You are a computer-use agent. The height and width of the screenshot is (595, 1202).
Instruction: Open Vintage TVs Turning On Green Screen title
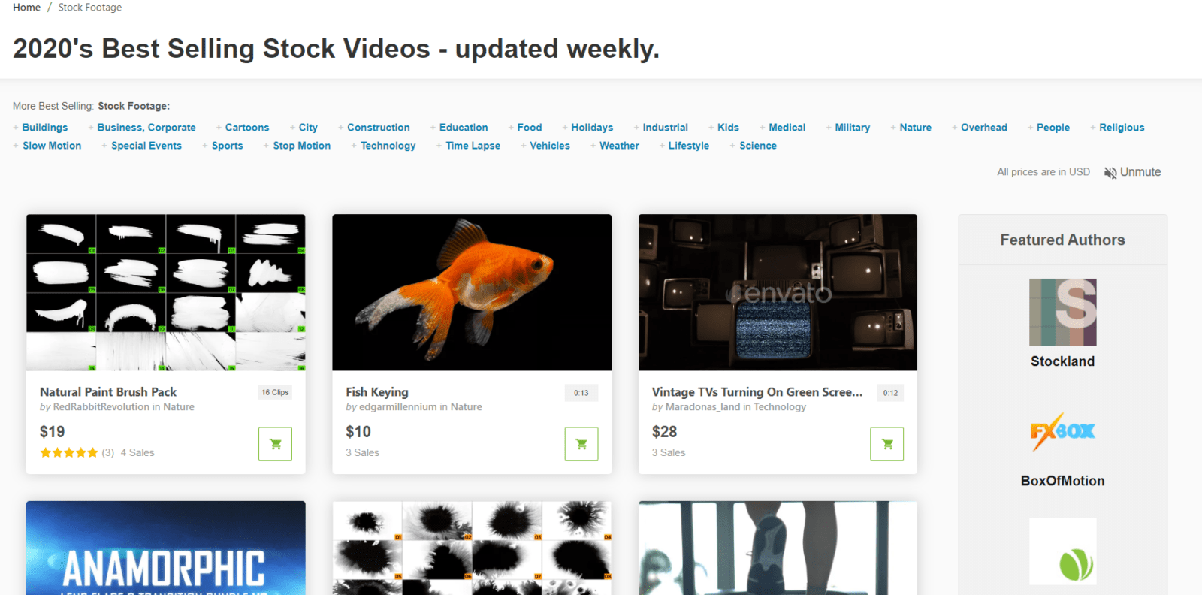coord(757,392)
